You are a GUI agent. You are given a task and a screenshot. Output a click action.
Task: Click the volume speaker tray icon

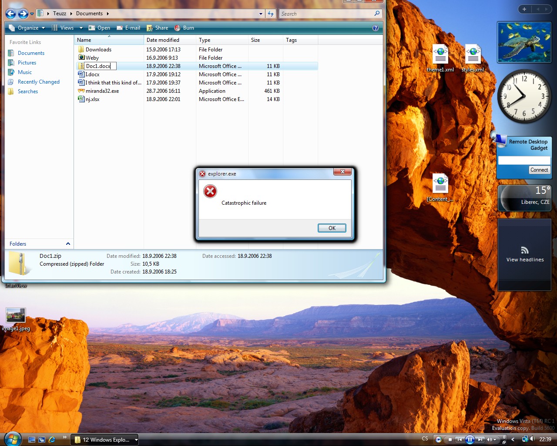click(532, 439)
